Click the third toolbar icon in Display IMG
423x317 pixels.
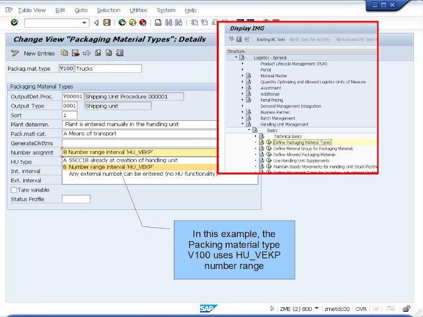click(247, 40)
